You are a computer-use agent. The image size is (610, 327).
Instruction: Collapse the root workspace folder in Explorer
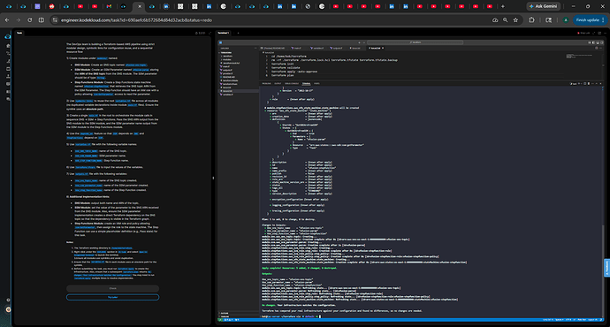(x=225, y=52)
